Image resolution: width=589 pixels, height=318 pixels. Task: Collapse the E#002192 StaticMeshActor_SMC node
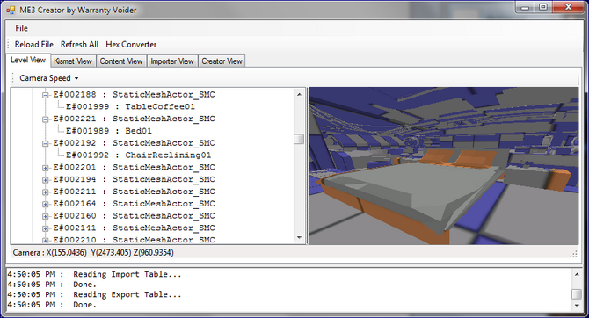[45, 144]
